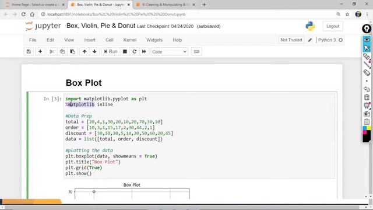Switch to Cleaning & Manipulating browser tab

pyautogui.click(x=166, y=5)
